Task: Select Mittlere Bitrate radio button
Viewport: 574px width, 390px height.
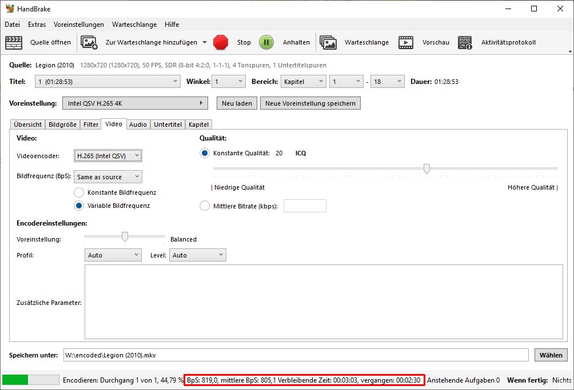Action: (x=205, y=206)
